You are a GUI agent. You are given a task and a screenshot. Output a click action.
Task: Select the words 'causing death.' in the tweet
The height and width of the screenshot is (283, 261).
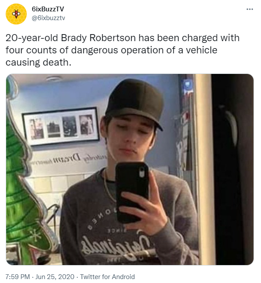38,63
